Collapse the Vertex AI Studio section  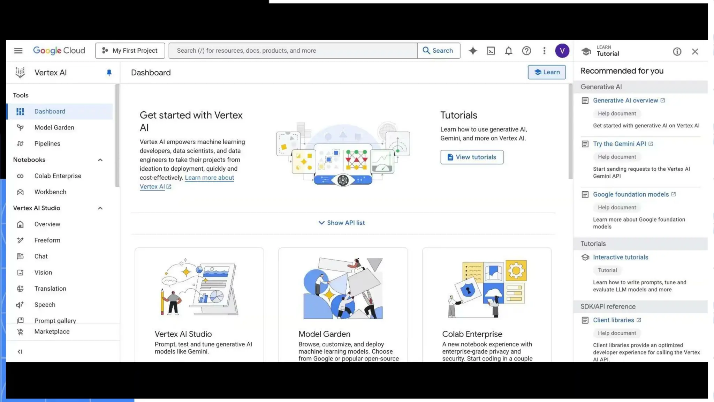click(x=100, y=208)
